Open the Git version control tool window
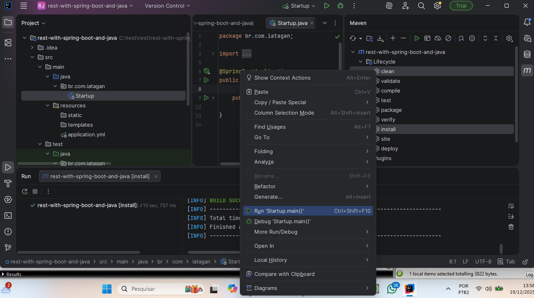534x298 pixels. 8,248
